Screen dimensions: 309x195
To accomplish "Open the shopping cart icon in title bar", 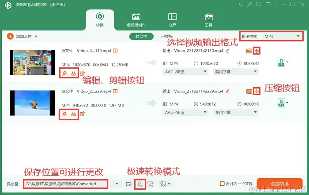I will click(x=241, y=4).
